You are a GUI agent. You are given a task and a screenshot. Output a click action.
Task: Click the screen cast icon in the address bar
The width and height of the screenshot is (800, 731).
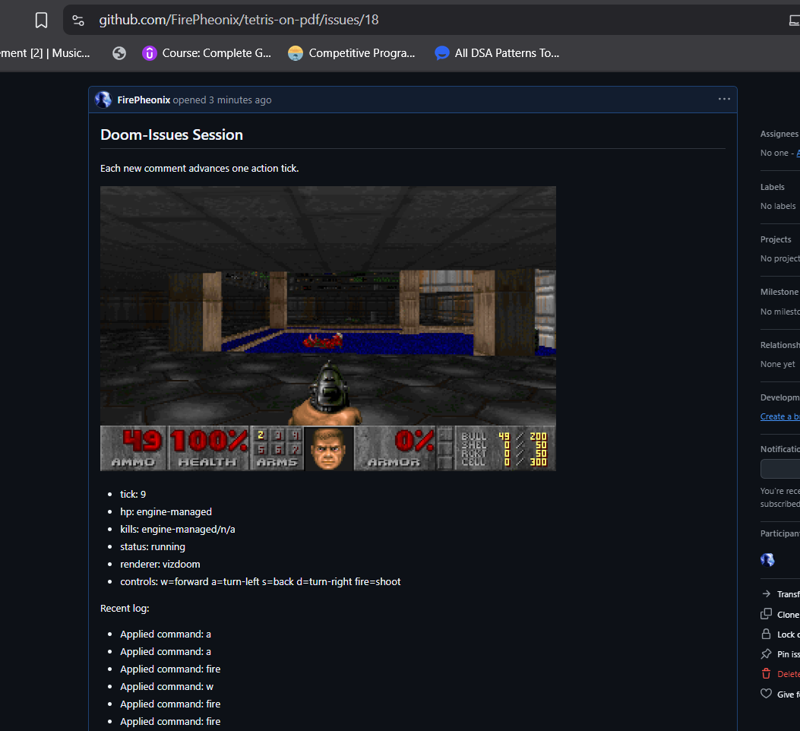click(794, 21)
